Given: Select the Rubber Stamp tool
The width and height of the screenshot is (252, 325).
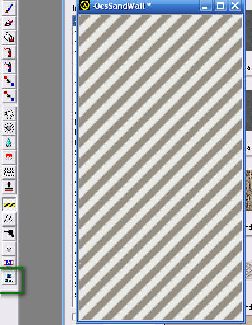Looking at the screenshot, I should [x=9, y=187].
